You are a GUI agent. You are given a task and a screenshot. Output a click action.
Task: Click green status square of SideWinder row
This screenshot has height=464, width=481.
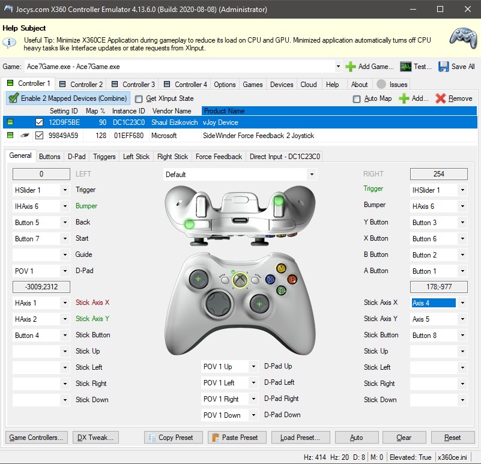(x=10, y=135)
